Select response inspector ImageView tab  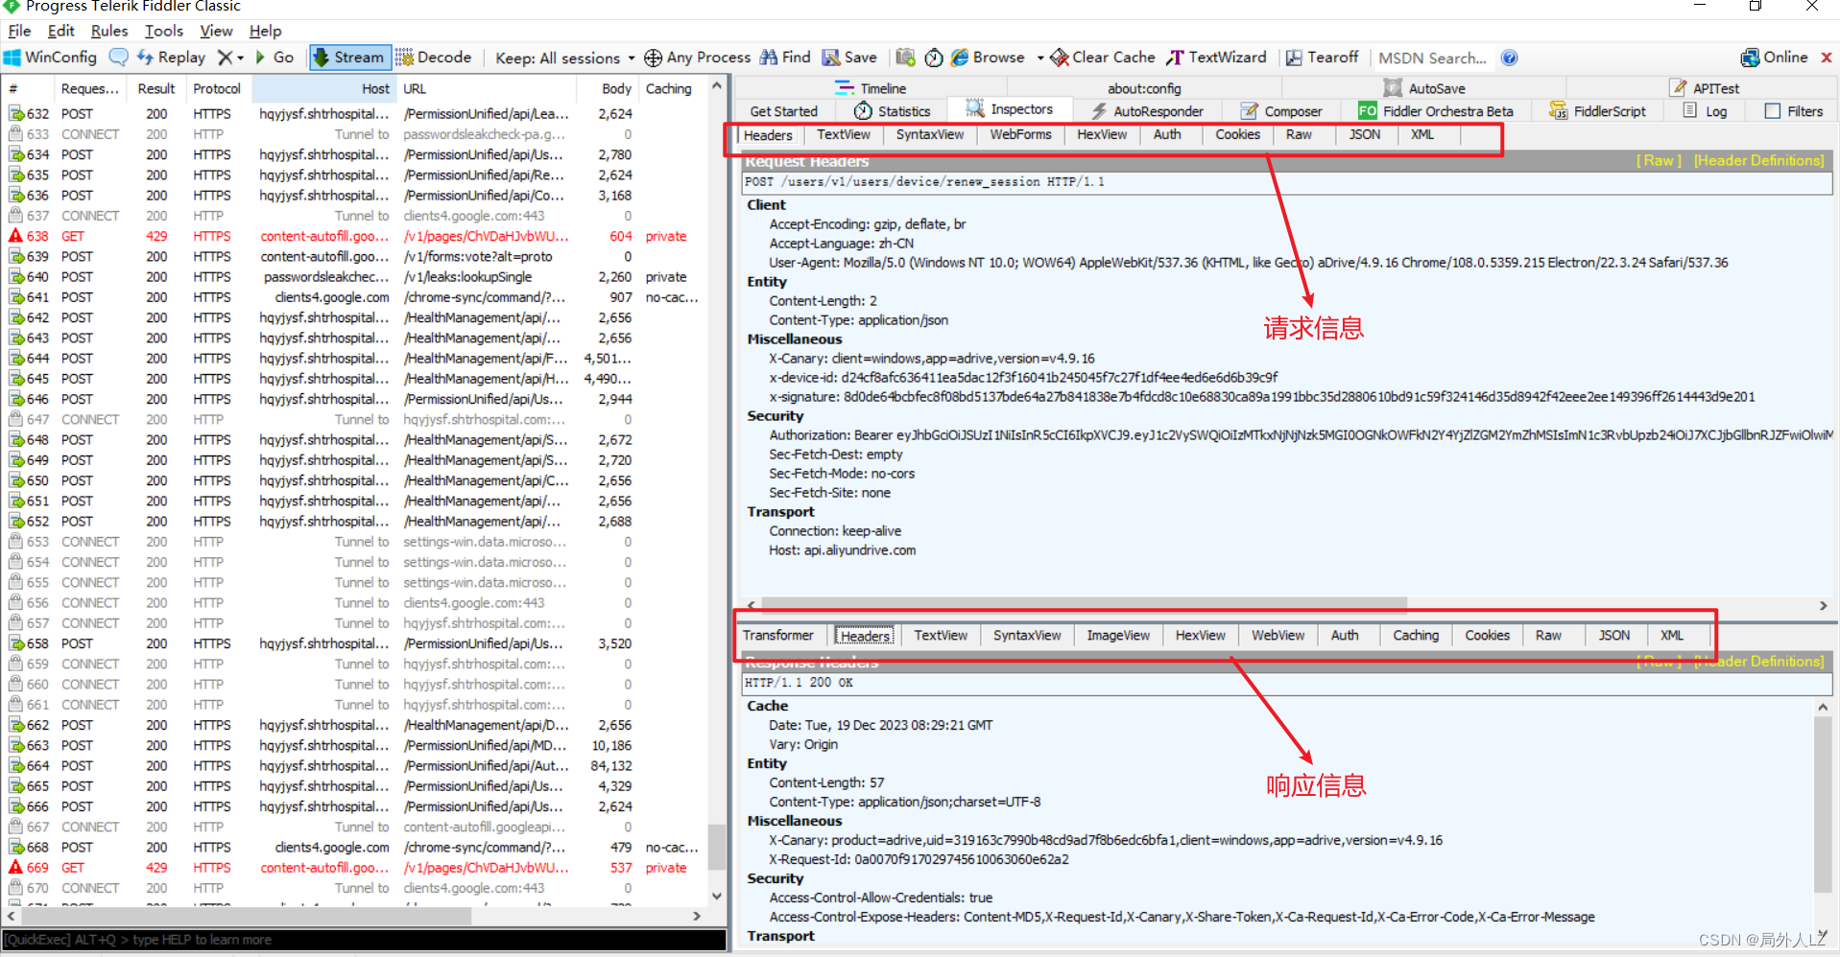point(1117,636)
